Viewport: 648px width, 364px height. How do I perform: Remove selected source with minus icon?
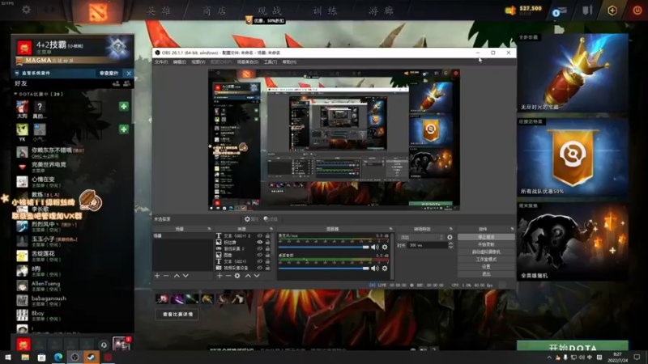228,275
